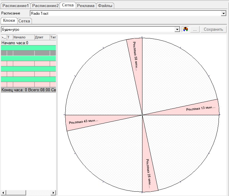The image size is (229, 196).
Task: Open the Файлы tab
Action: pos(105,6)
